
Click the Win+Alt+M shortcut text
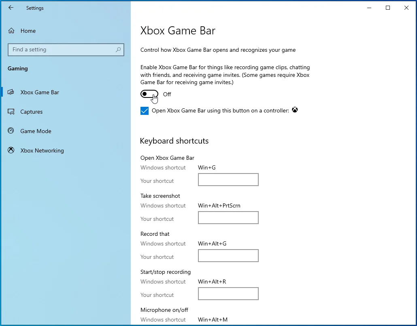coord(213,320)
